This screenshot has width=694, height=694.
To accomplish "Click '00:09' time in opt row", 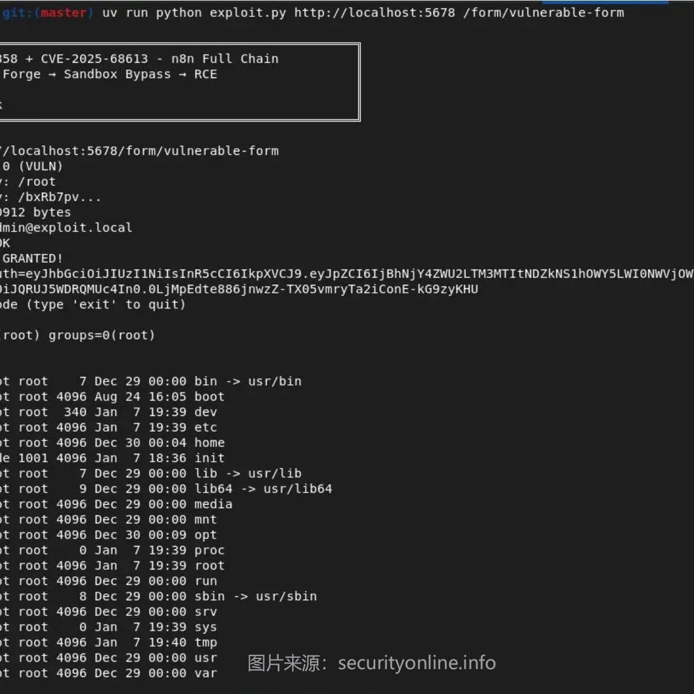I will tap(167, 535).
